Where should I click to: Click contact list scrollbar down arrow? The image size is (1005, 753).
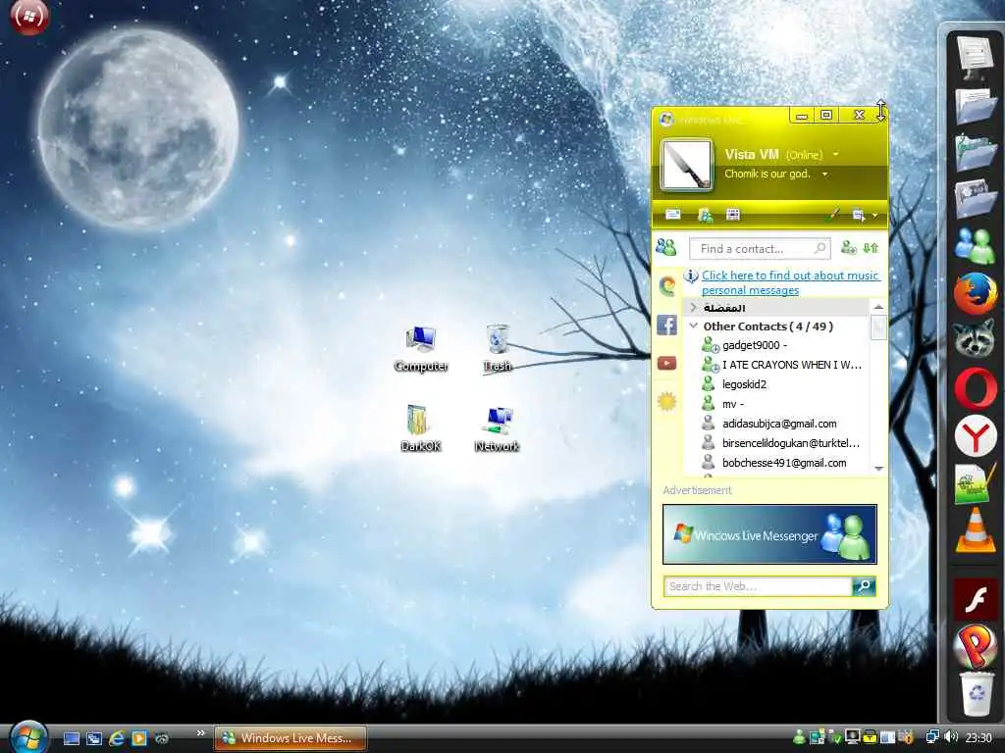[x=878, y=469]
